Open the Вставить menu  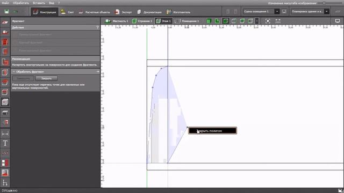[x=39, y=3]
